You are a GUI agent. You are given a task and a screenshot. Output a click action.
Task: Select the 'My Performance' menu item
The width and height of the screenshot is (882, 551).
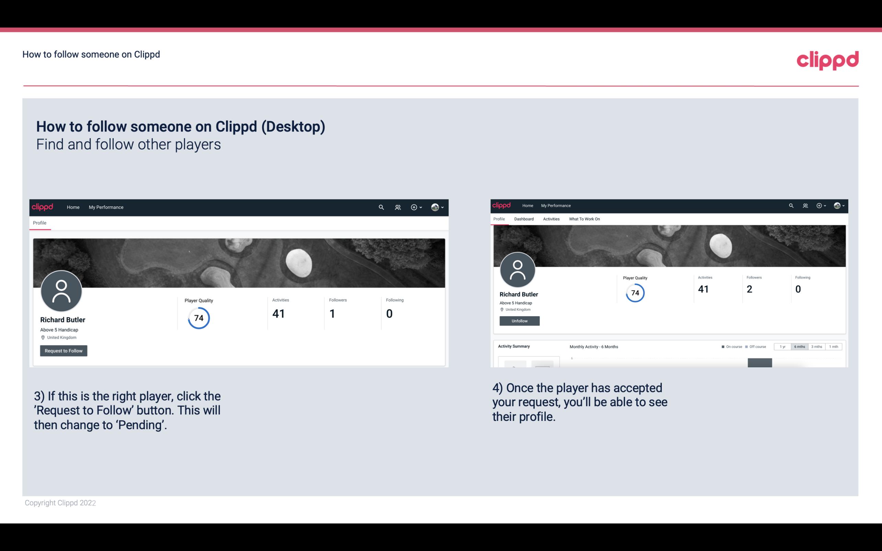[106, 207]
